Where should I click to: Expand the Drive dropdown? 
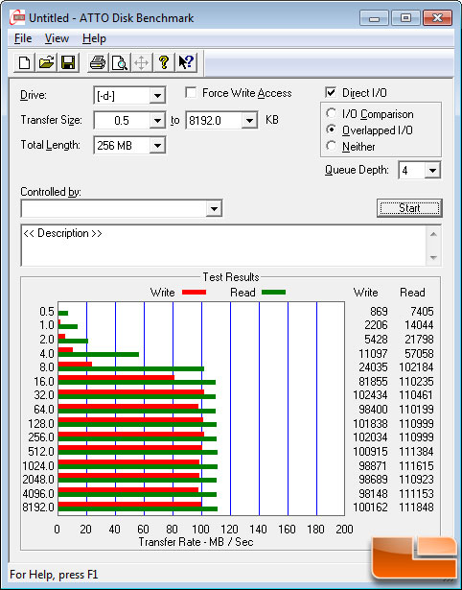(x=157, y=96)
